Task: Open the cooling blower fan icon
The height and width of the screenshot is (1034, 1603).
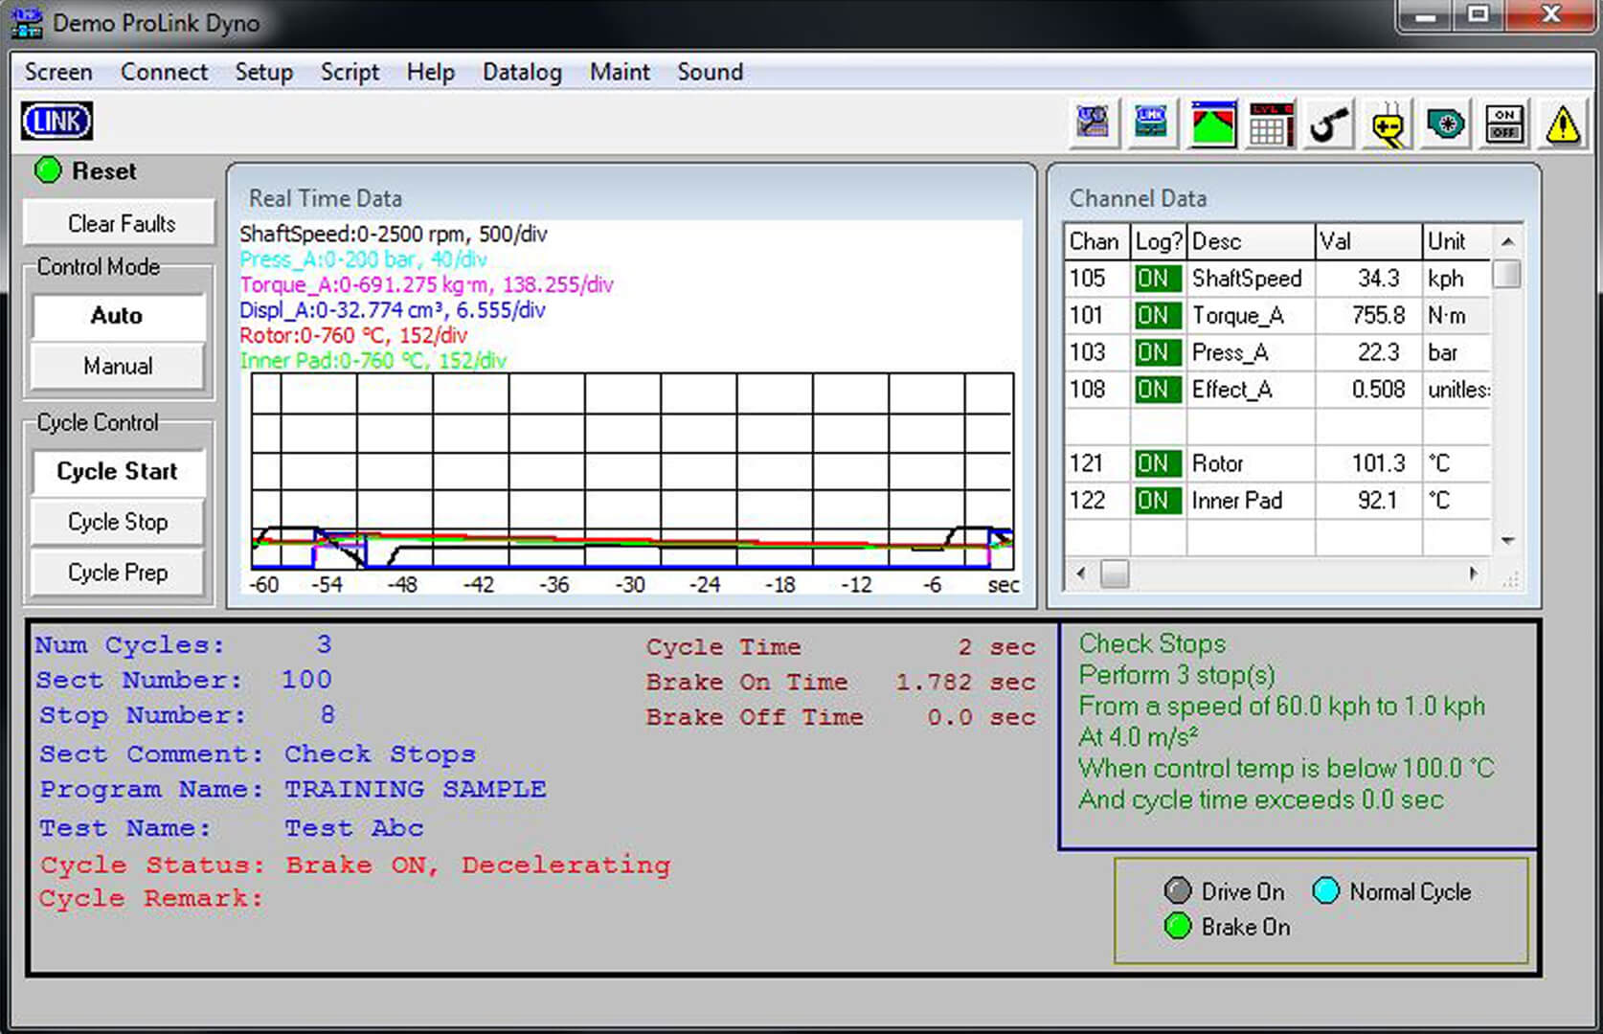Action: (1446, 124)
